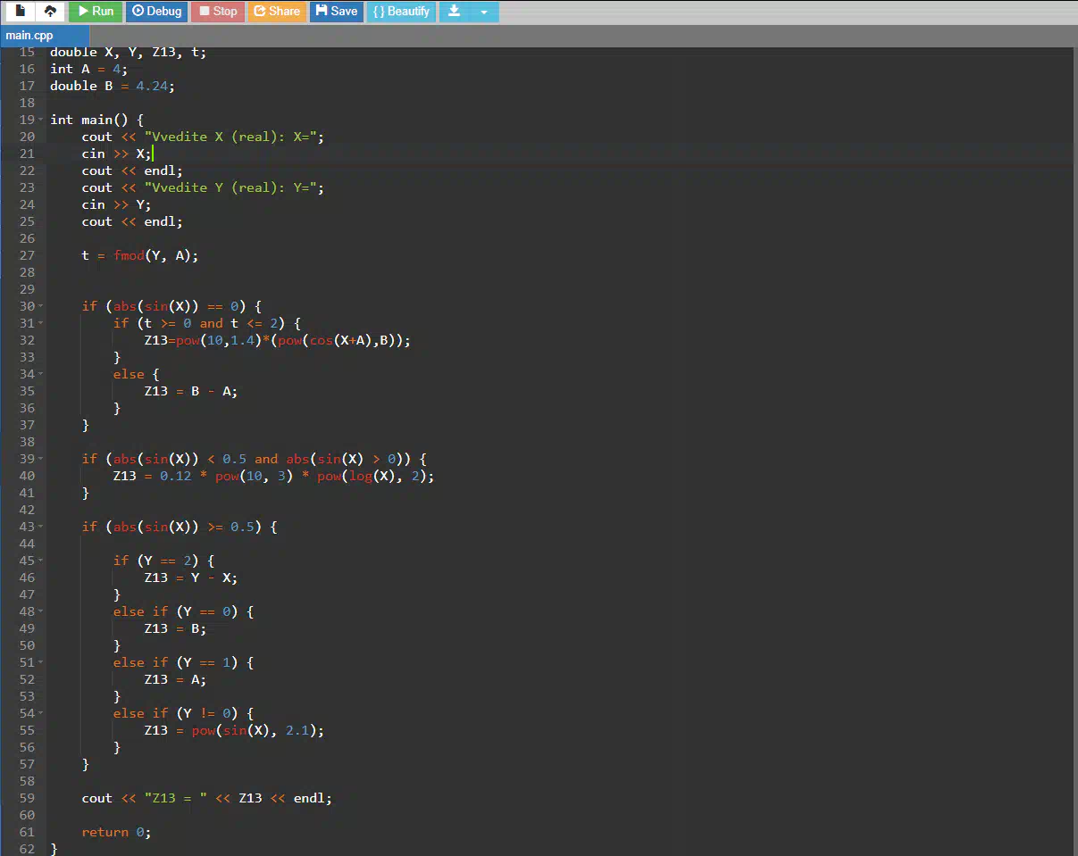Click the line "cout << endl;" on line 22
The image size is (1078, 856).
coord(132,170)
